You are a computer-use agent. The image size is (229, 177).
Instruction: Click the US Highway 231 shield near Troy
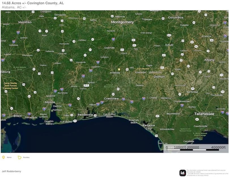[x=134, y=45]
